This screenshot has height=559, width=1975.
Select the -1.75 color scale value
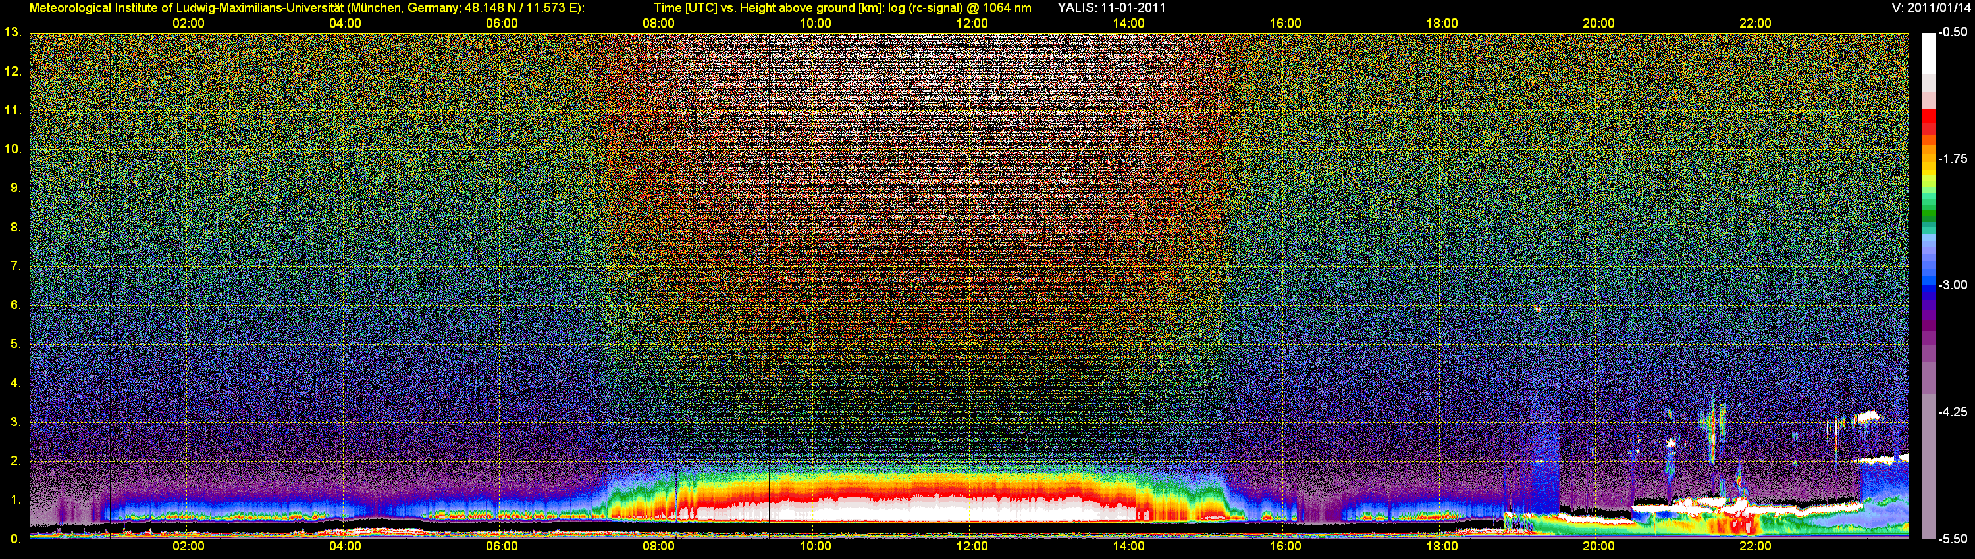[x=1953, y=158]
